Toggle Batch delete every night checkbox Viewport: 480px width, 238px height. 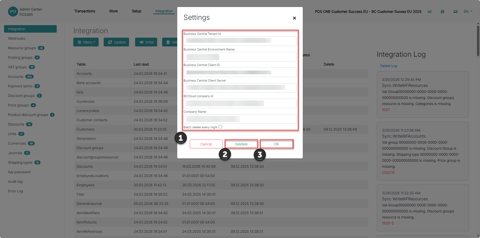pos(220,127)
